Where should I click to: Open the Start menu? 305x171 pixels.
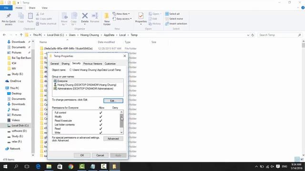[x=5, y=166]
